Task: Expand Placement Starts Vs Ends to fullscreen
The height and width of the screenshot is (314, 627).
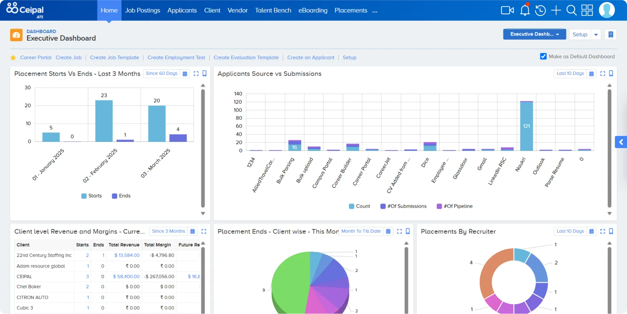Action: 196,73
